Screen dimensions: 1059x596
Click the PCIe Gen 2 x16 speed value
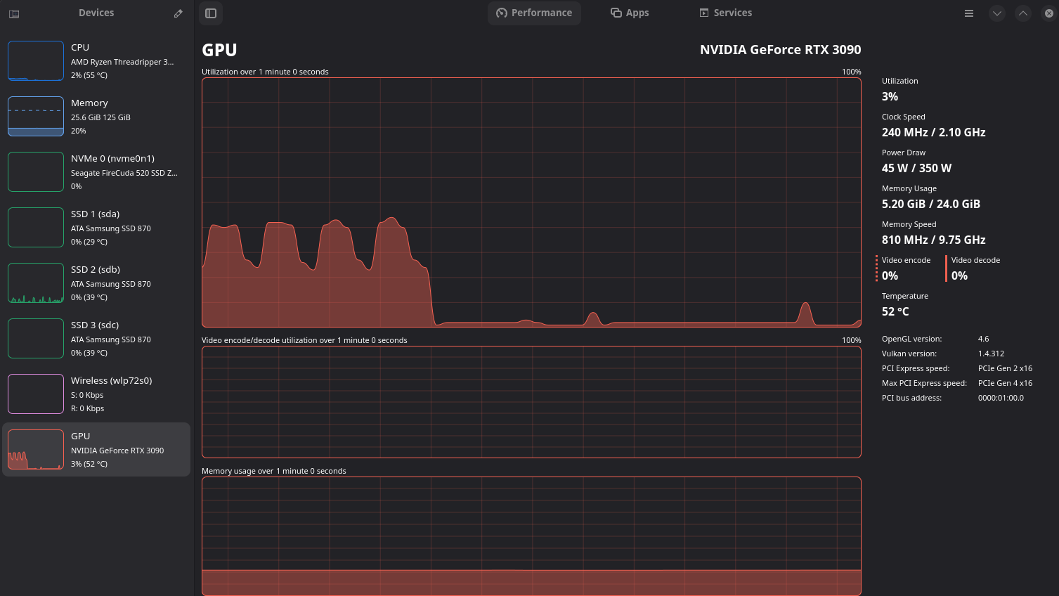(1005, 368)
